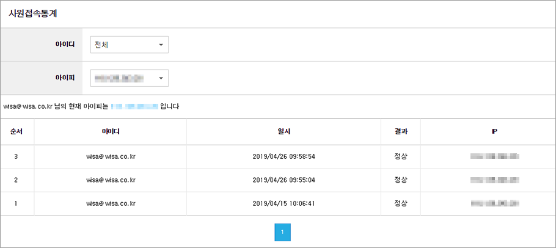The width and height of the screenshot is (556, 248).
Task: Open the 아이디 dropdown showing 전체
Action: [130, 45]
